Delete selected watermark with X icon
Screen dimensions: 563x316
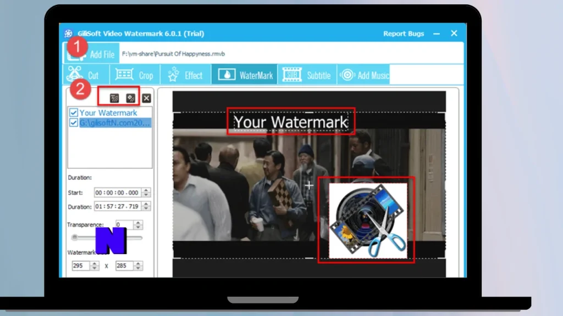click(x=146, y=98)
